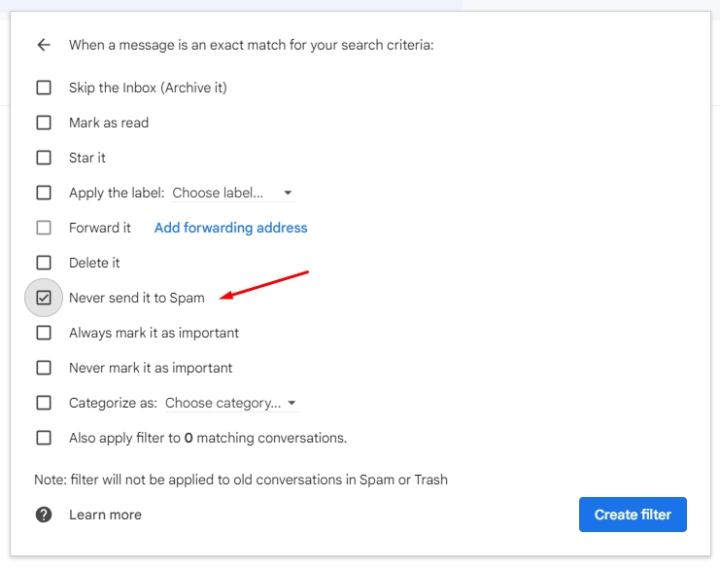The image size is (720, 569).
Task: Enable the Skip the Inbox checkbox
Action: pyautogui.click(x=44, y=88)
